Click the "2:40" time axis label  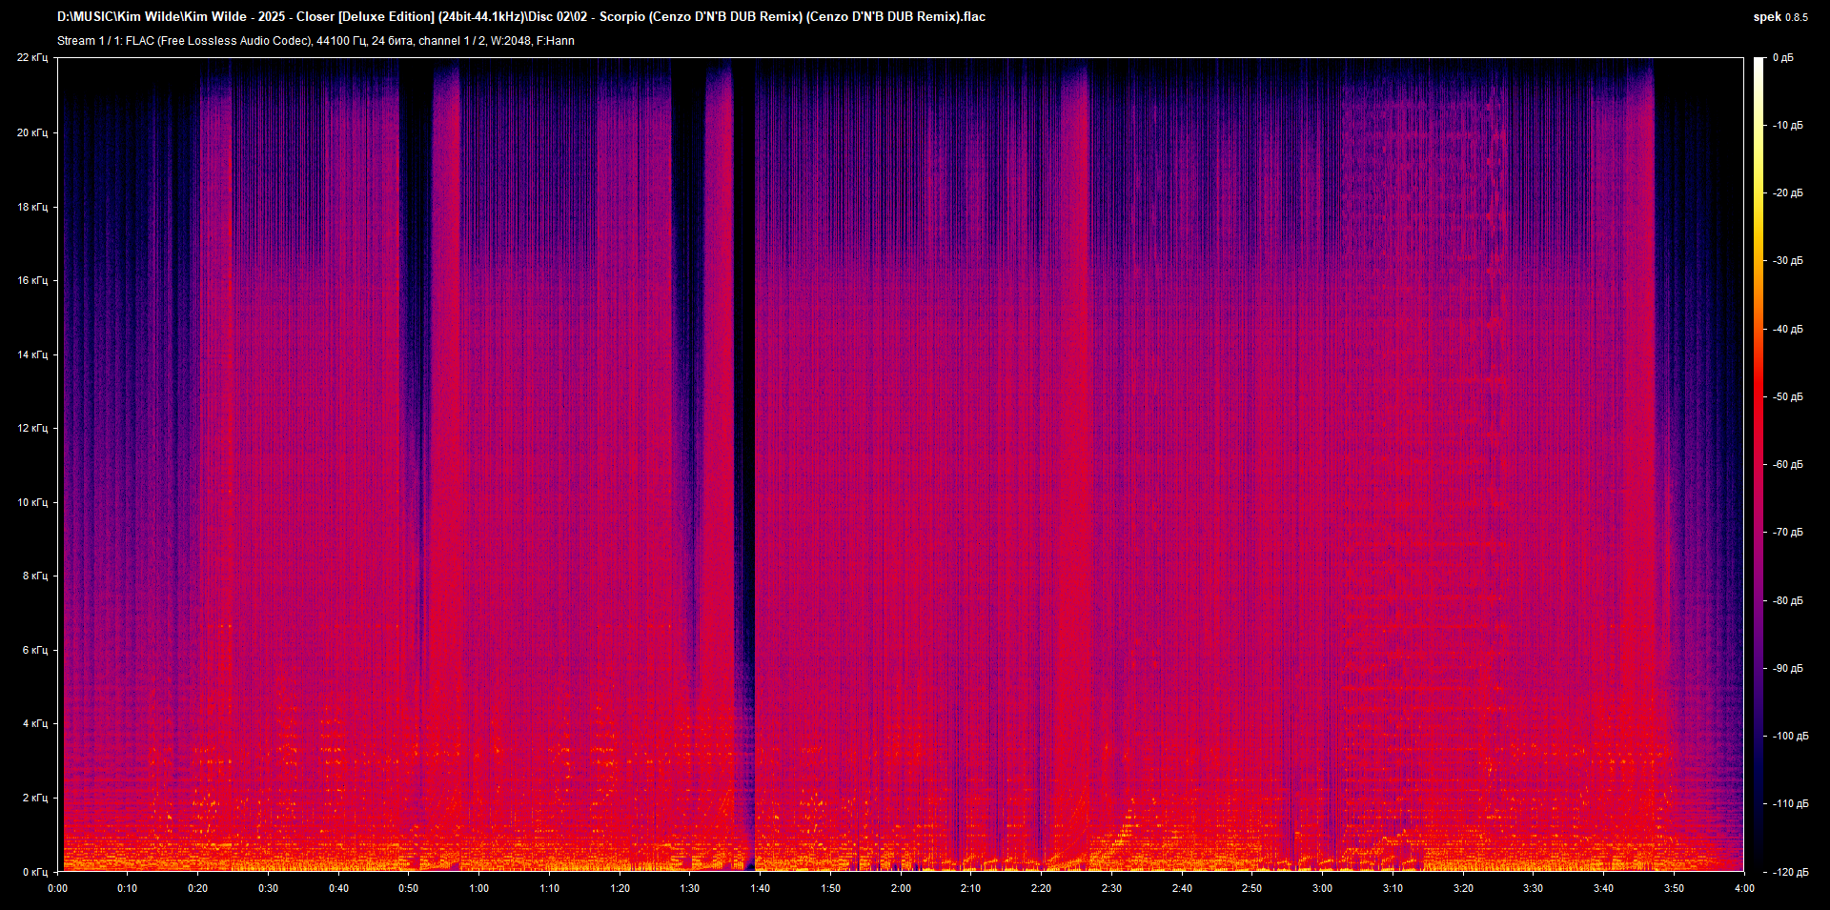click(x=1182, y=888)
